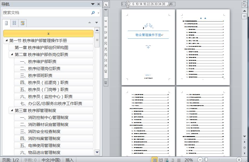Click the ruler tab-stop selector

[x=106, y=4]
